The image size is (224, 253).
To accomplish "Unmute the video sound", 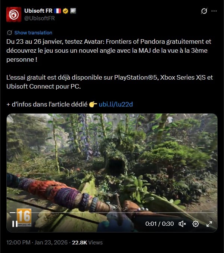I will [182, 224].
